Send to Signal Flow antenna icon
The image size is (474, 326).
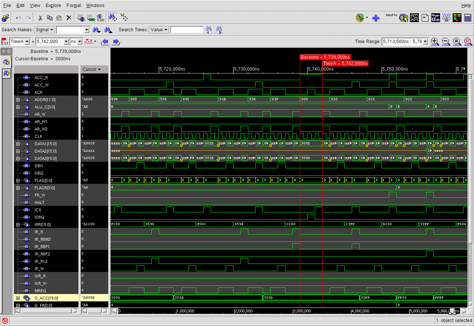(x=446, y=18)
